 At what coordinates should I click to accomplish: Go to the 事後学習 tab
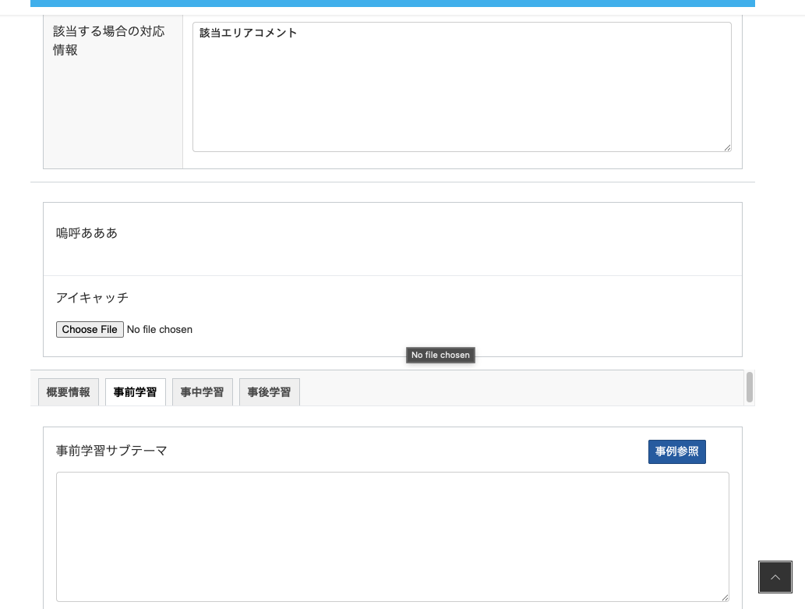pos(269,392)
